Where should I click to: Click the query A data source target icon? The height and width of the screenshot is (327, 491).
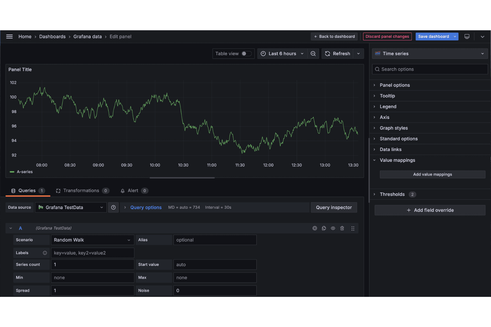(x=315, y=228)
